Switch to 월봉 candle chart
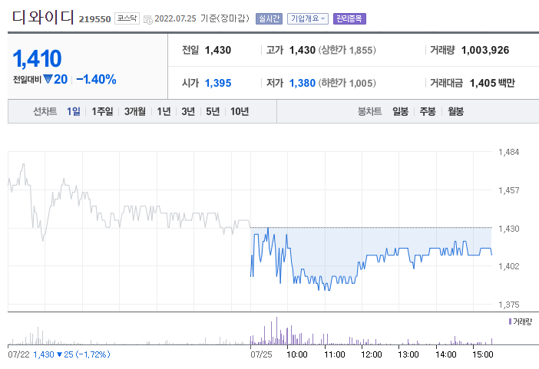The image size is (539, 369). tap(455, 111)
